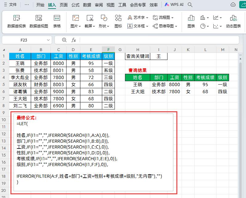
Task: Switch to the 数据 tab
Action: click(x=87, y=5)
